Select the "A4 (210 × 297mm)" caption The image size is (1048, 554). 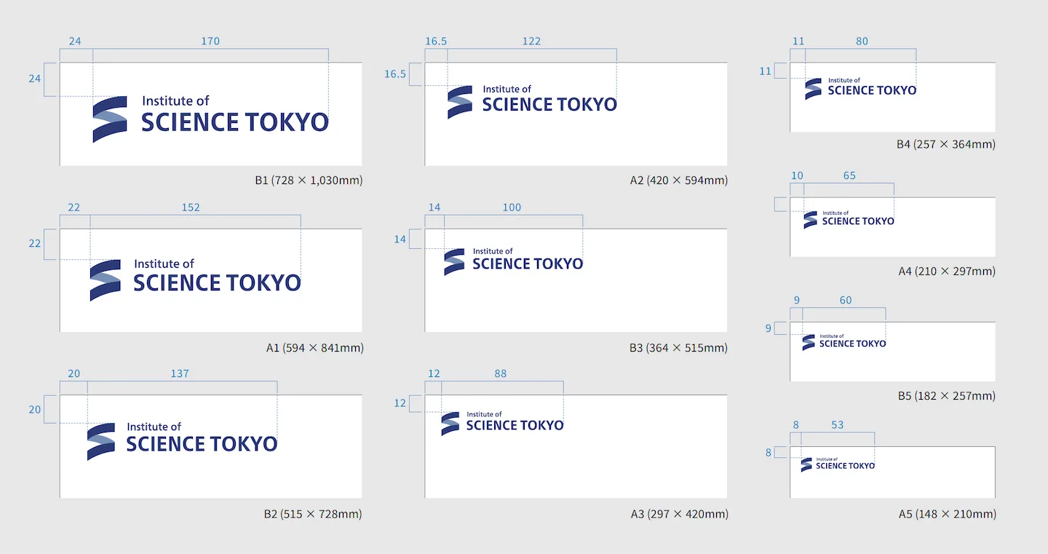947,271
